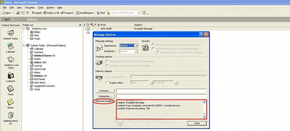This screenshot has height=131, width=290.
Task: Click the Subject column header
Action: pyautogui.click(x=212, y=25)
